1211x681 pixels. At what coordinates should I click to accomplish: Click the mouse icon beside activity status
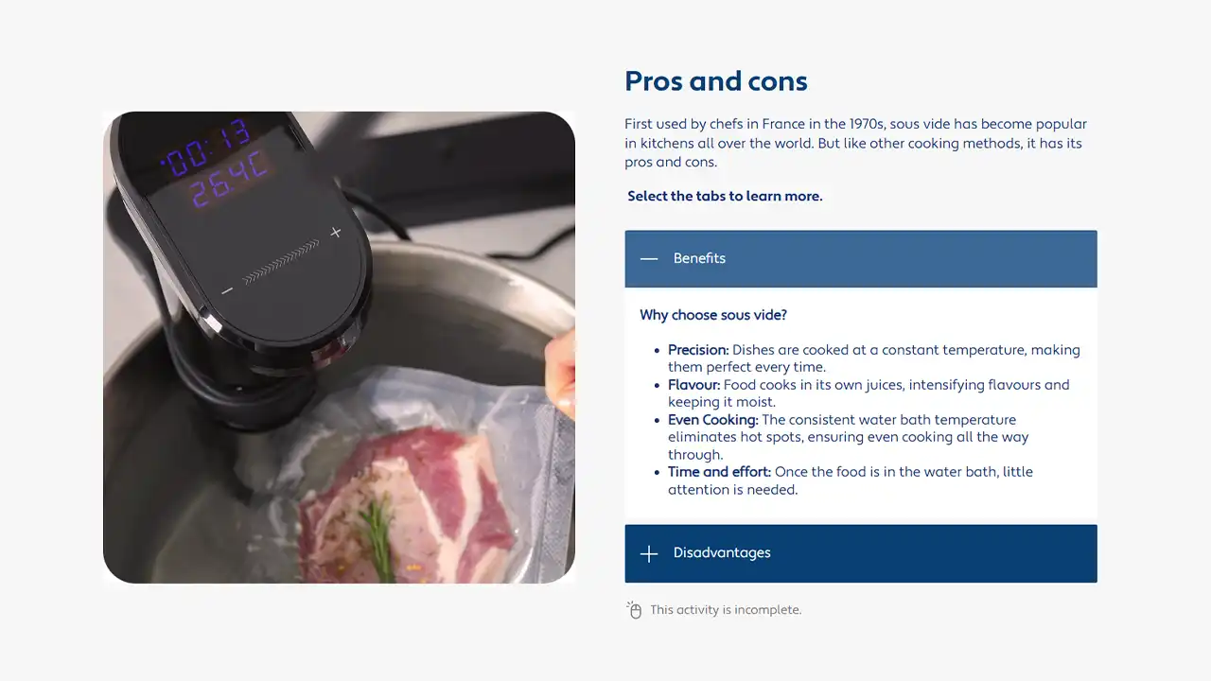click(x=635, y=610)
